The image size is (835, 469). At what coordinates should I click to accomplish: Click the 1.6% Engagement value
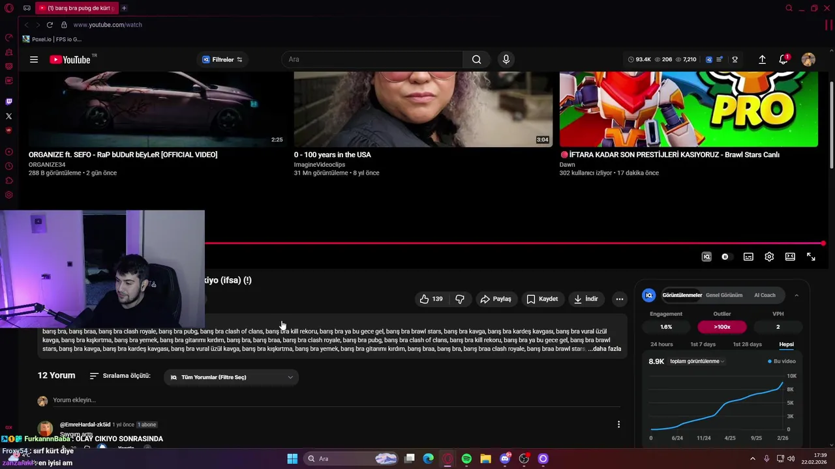coord(666,327)
